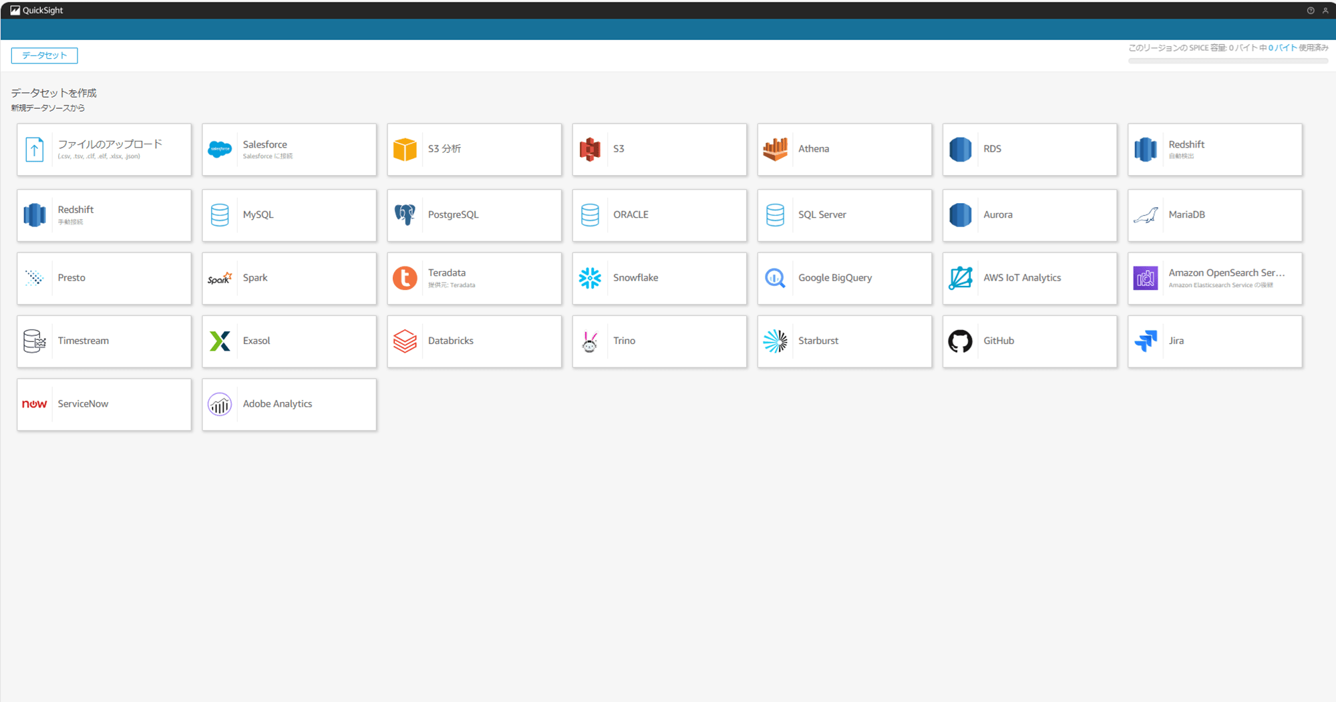The height and width of the screenshot is (702, 1336).
Task: Click the Teradata card label
Action: point(447,273)
